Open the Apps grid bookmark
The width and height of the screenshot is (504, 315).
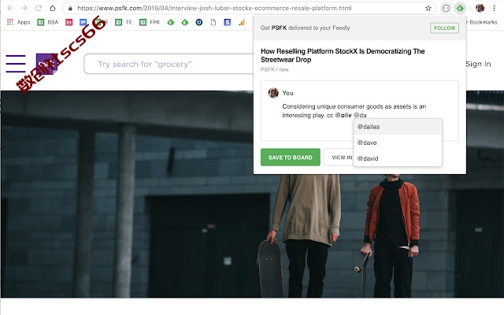pyautogui.click(x=18, y=22)
